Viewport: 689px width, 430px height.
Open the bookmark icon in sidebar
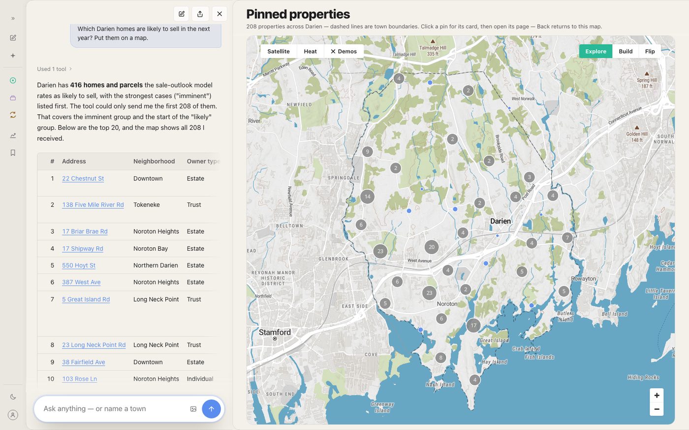(x=13, y=153)
